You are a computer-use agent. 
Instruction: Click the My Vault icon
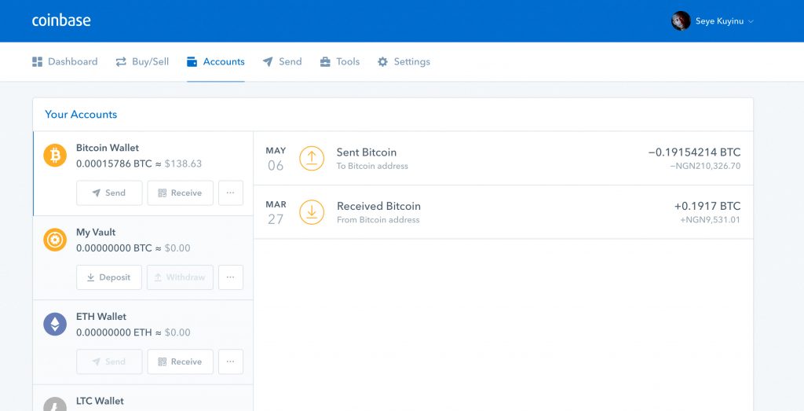[55, 240]
